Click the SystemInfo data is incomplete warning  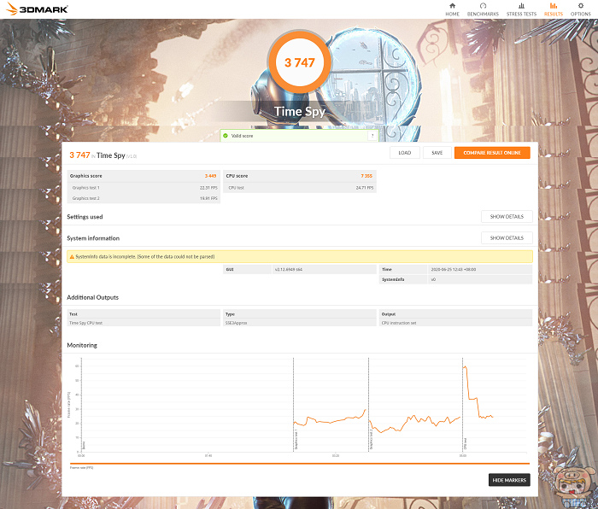(300, 256)
